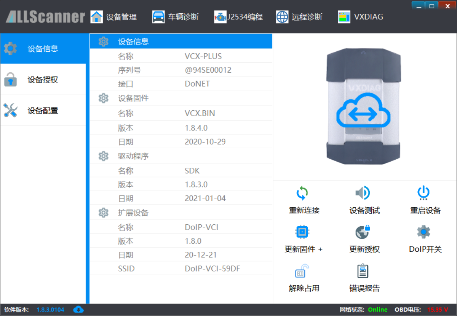Click the 设备测试 speaker icon

click(363, 193)
